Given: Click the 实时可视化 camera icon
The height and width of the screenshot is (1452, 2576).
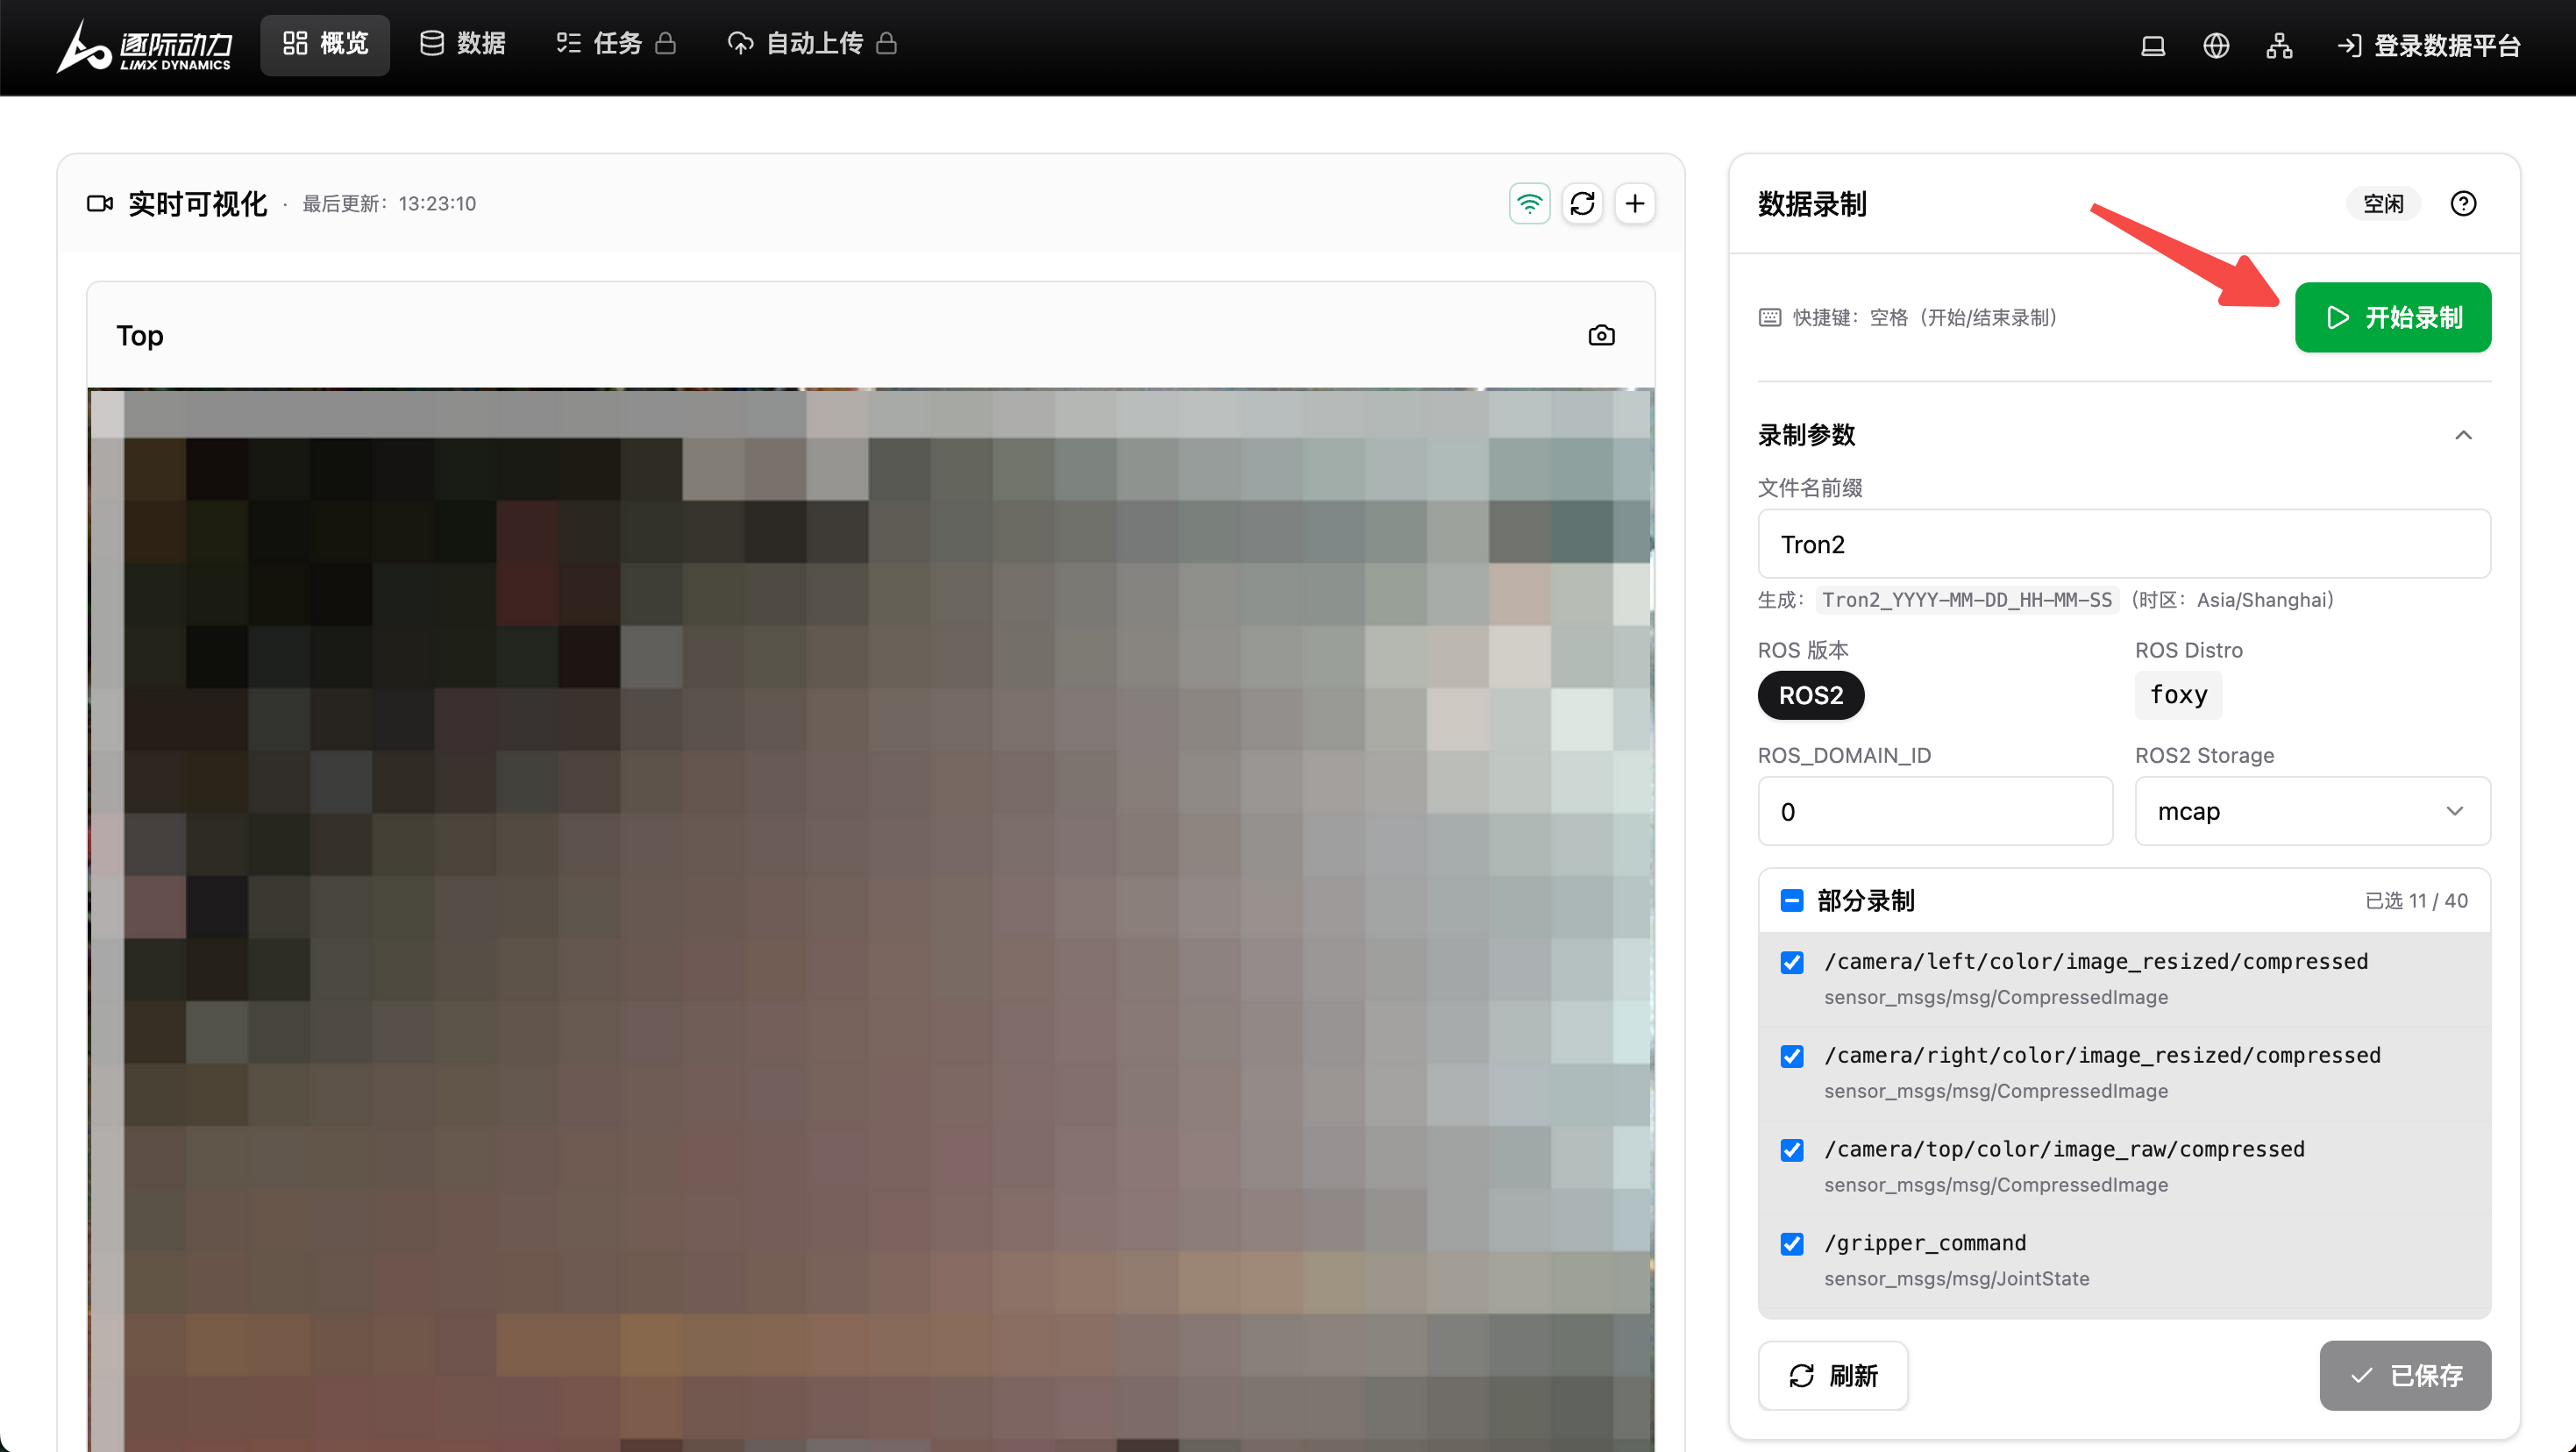Looking at the screenshot, I should pyautogui.click(x=100, y=204).
